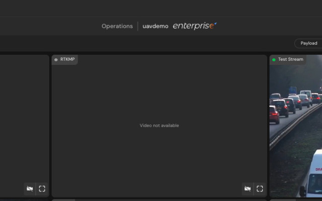This screenshot has height=201, width=322.
Task: Open the Test Stream traffic video feed
Action: [x=296, y=126]
